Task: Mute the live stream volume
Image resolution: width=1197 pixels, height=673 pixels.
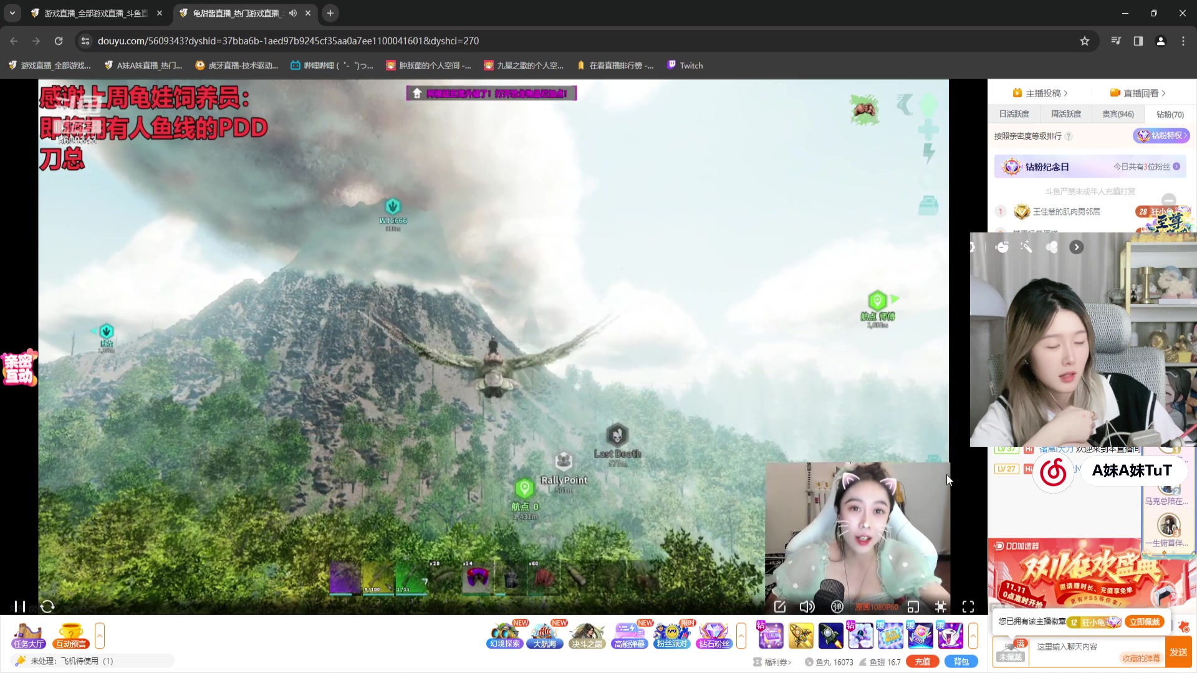Action: tap(807, 606)
